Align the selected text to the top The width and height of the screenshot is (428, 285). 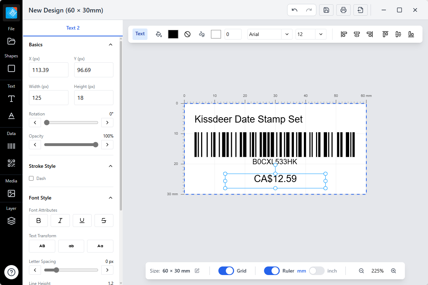click(x=385, y=34)
